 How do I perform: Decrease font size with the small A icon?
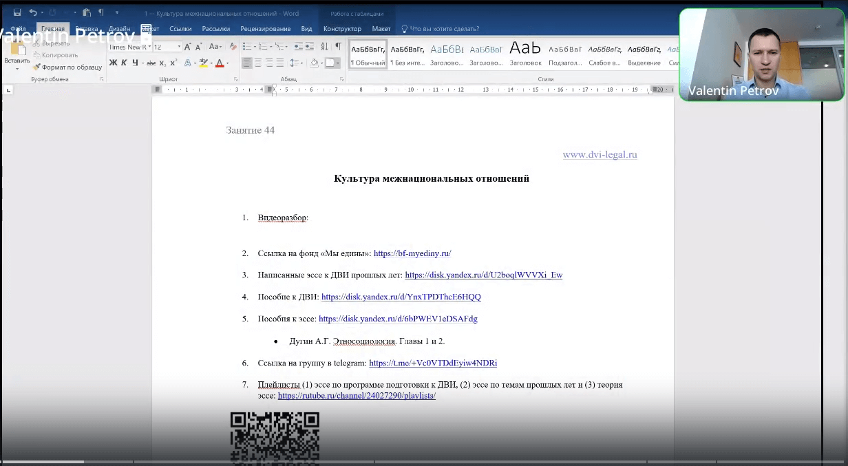199,47
